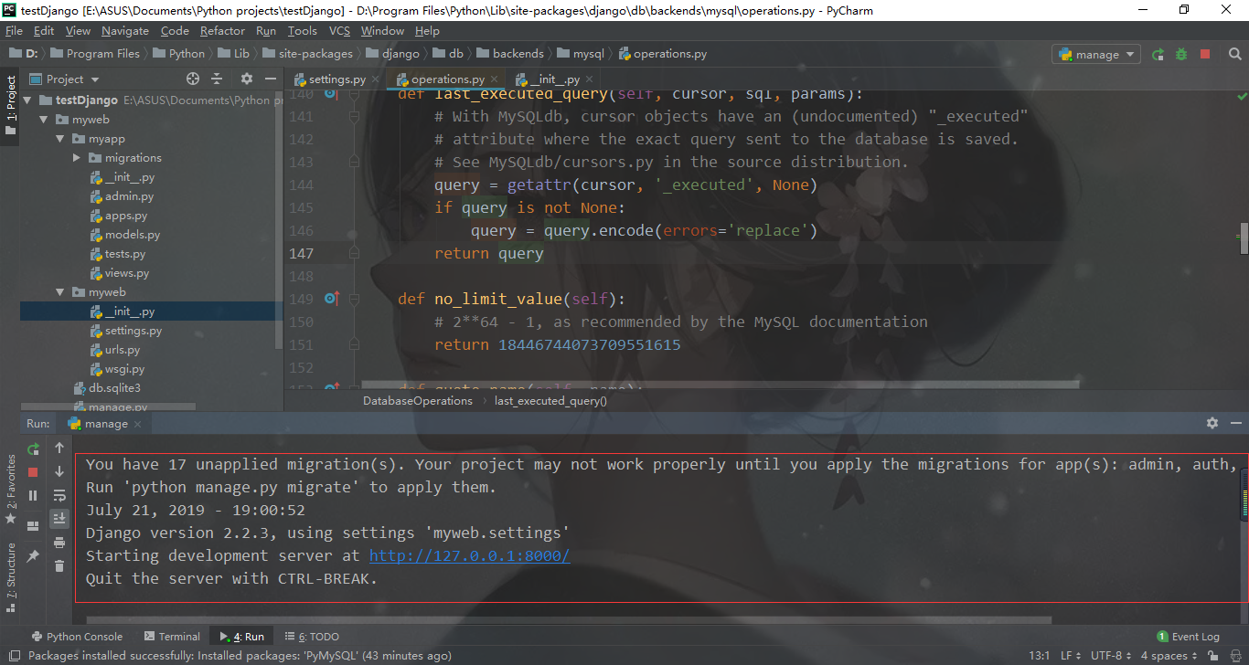
Task: Collapse the myapp folder
Action: [x=60, y=139]
